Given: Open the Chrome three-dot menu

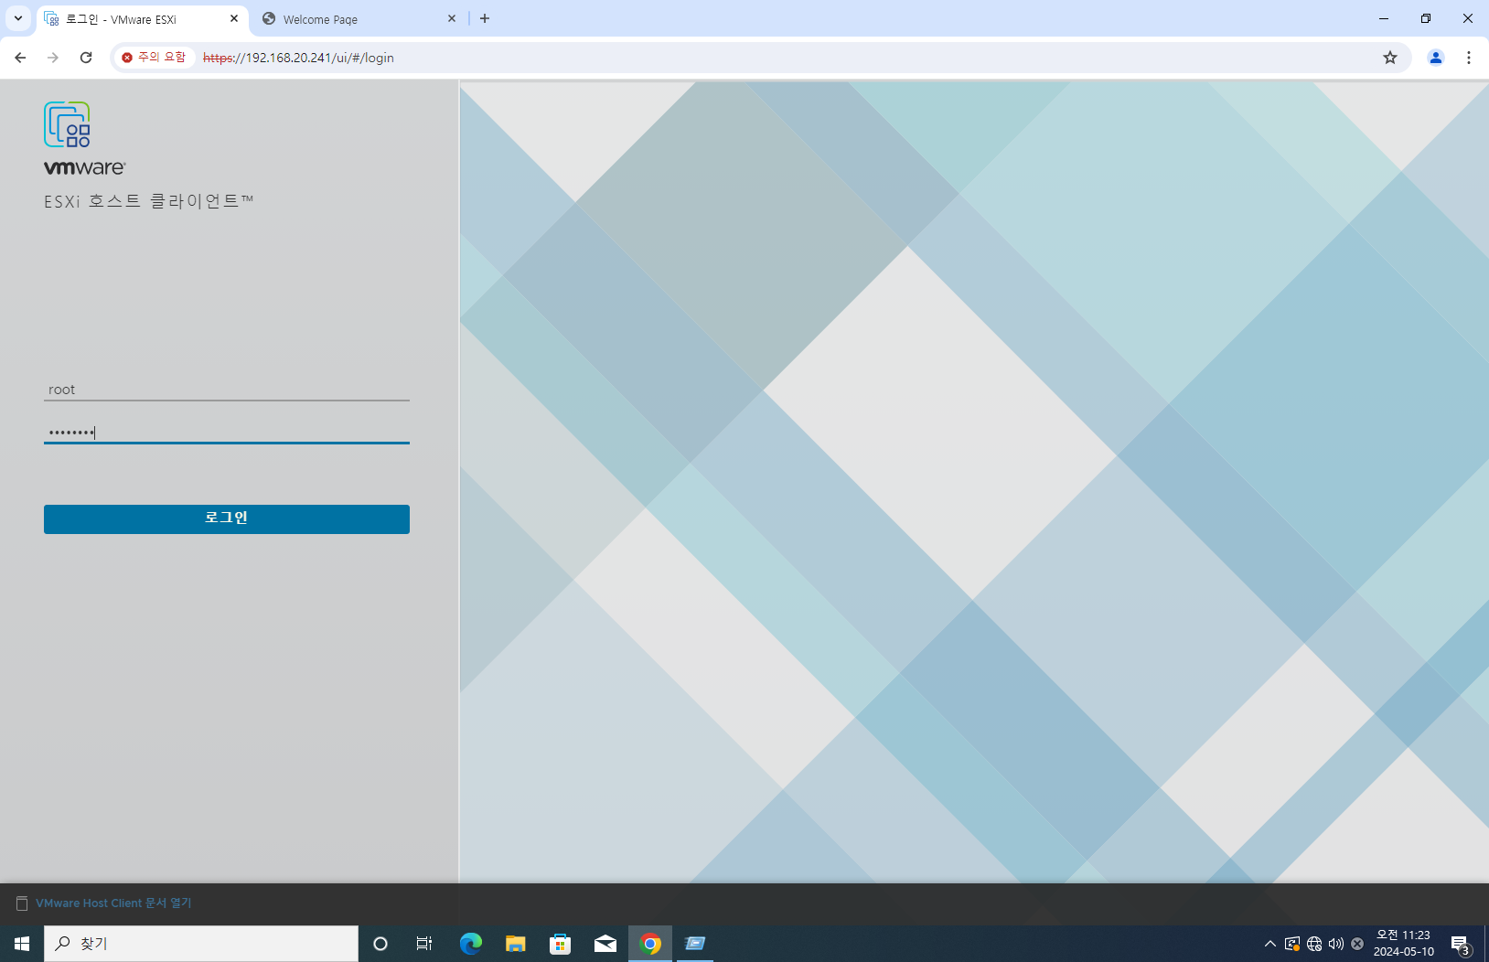Looking at the screenshot, I should tap(1469, 58).
